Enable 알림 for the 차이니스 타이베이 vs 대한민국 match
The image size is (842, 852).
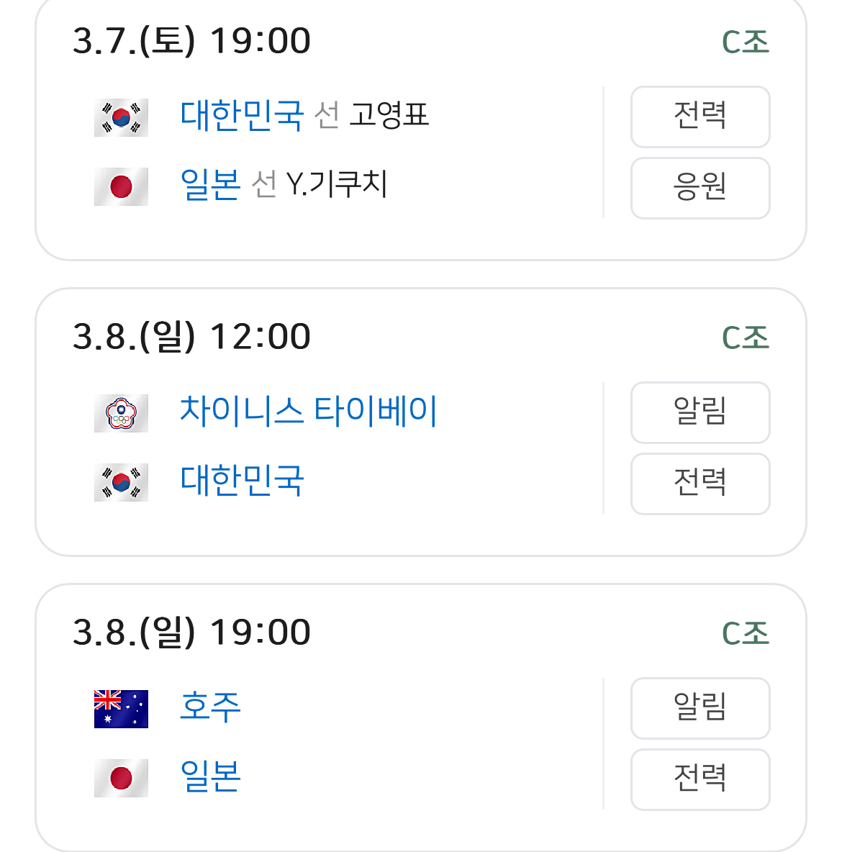point(700,412)
